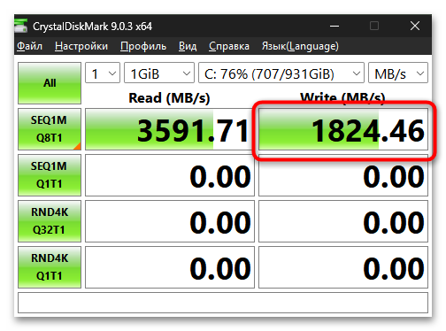Image resolution: width=446 pixels, height=331 pixels.
Task: Open the Вид menu
Action: click(x=188, y=46)
